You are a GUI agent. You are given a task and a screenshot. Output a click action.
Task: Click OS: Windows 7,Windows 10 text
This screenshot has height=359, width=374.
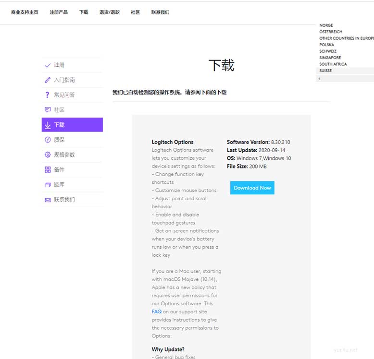click(x=259, y=158)
